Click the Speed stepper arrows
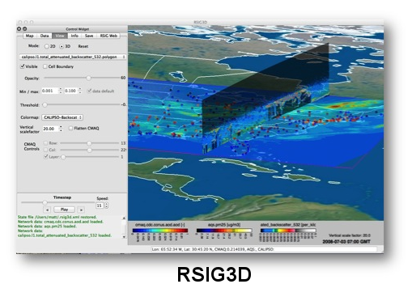The height and width of the screenshot is (301, 412). coord(106,206)
